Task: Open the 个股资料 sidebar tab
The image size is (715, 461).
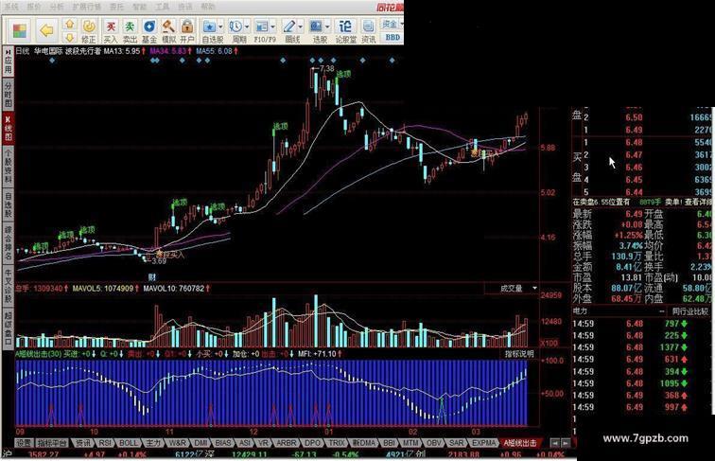Action: click(9, 166)
